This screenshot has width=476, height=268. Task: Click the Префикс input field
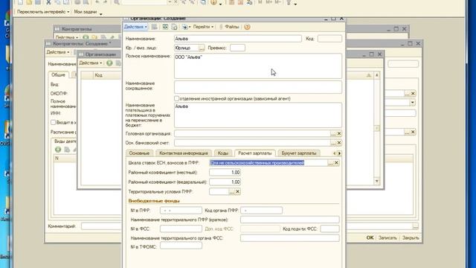point(237,48)
